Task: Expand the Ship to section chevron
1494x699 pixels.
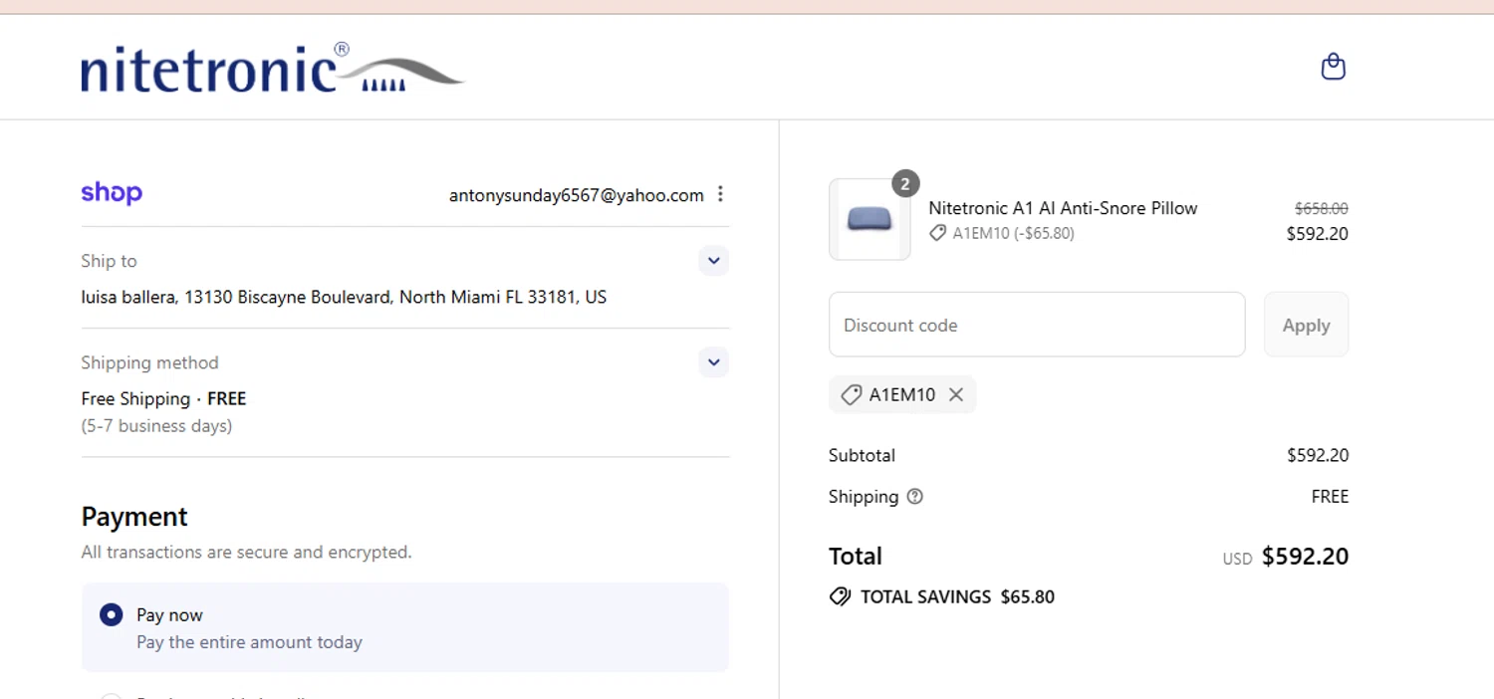Action: (713, 261)
